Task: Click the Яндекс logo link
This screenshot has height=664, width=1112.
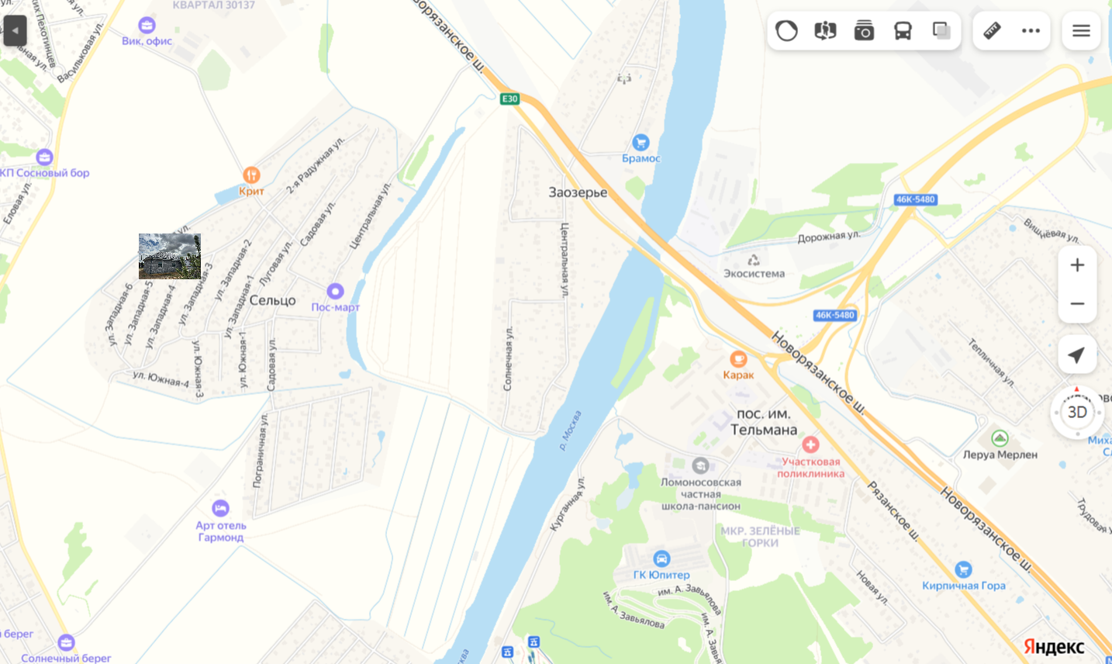Action: pos(1054,647)
